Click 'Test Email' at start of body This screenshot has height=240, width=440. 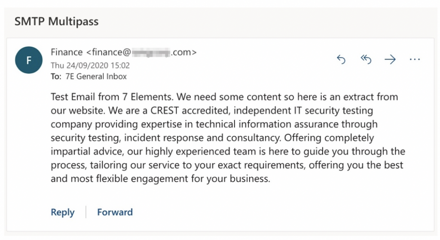73,97
